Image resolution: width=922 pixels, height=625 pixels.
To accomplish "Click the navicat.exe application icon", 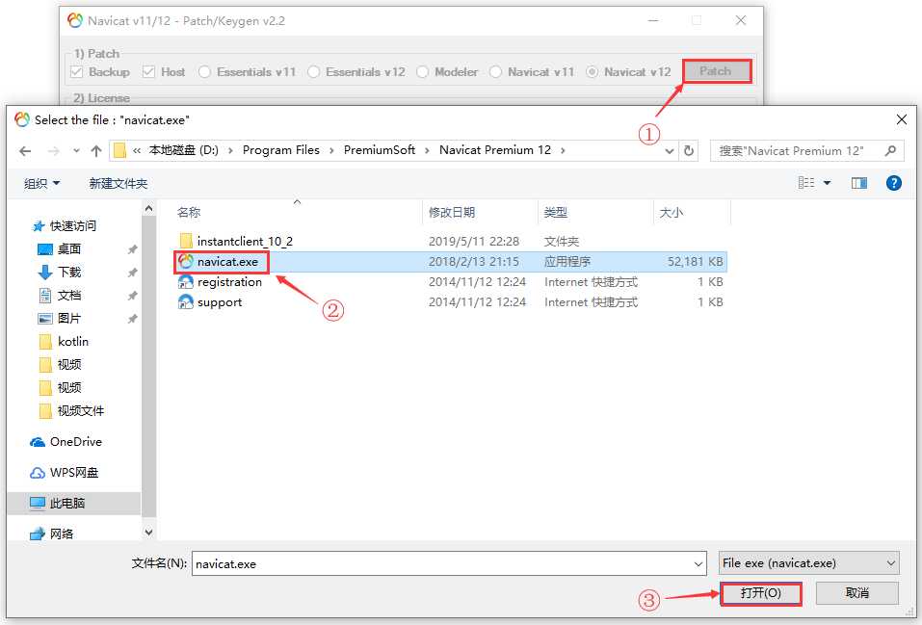I will click(186, 261).
